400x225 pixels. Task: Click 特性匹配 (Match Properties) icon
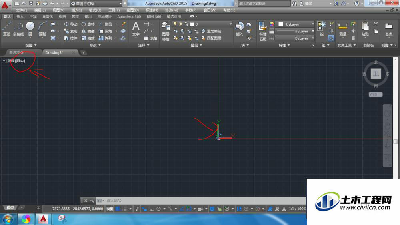tap(263, 31)
